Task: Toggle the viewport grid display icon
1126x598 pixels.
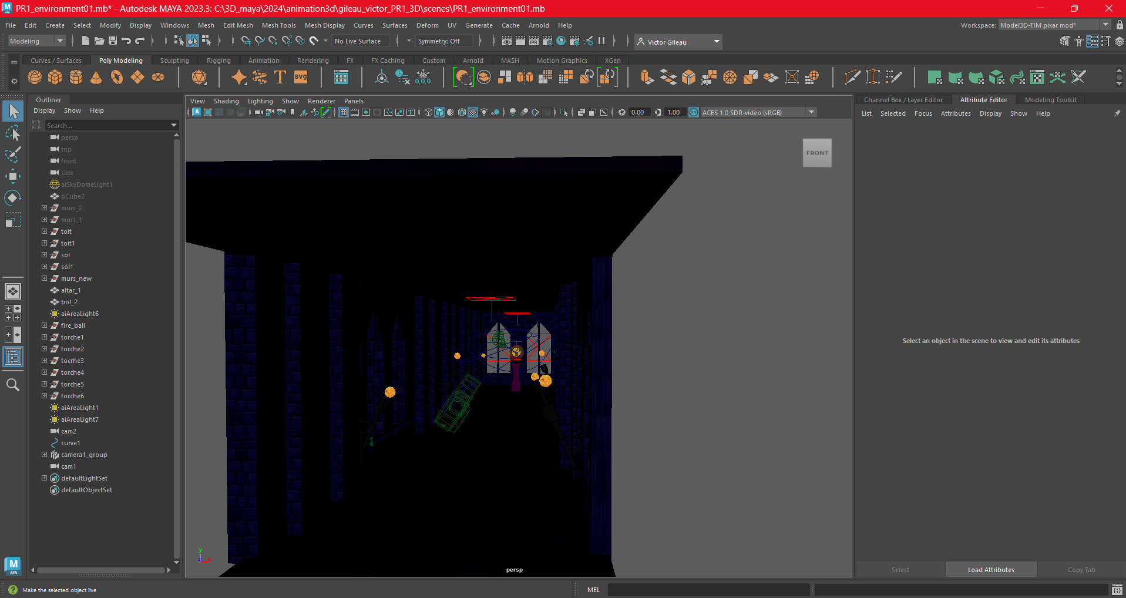Action: (344, 112)
